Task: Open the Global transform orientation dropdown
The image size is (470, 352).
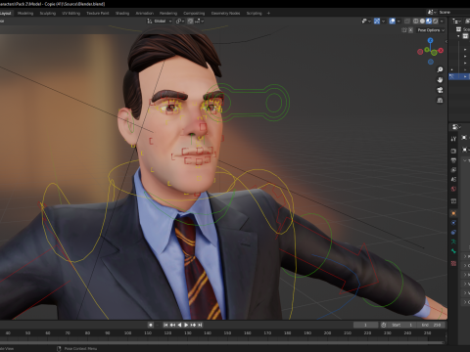Action: (160, 21)
